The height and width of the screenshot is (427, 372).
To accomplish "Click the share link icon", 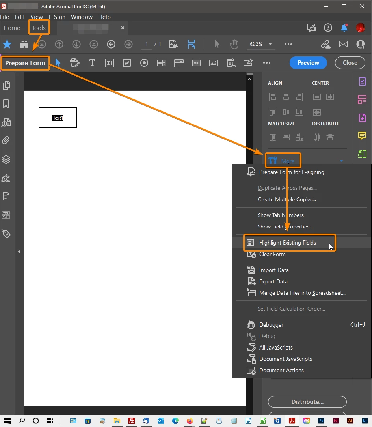I will pyautogui.click(x=326, y=44).
